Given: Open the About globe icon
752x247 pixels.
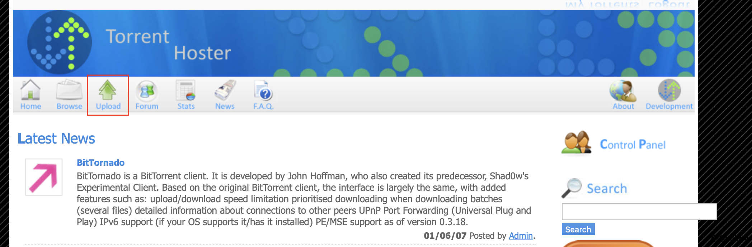Looking at the screenshot, I should click(623, 91).
